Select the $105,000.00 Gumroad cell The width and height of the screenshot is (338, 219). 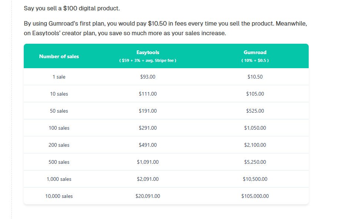coord(255,196)
